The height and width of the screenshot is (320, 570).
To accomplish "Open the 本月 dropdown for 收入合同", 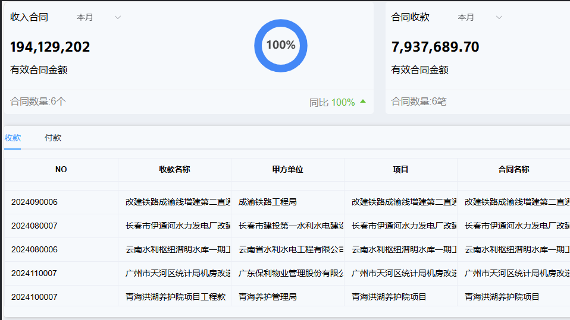I will pos(98,17).
